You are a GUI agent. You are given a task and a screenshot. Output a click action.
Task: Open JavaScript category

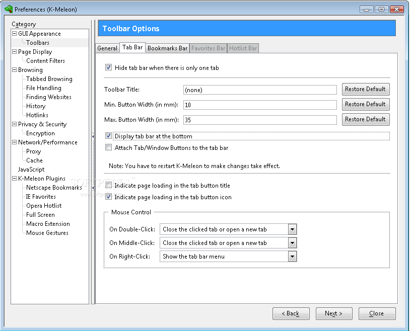(31, 170)
